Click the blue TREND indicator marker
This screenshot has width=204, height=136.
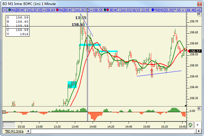(x=153, y=10)
